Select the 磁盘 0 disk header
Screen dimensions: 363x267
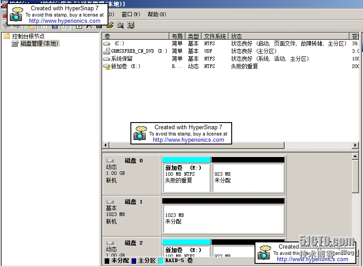pos(132,175)
